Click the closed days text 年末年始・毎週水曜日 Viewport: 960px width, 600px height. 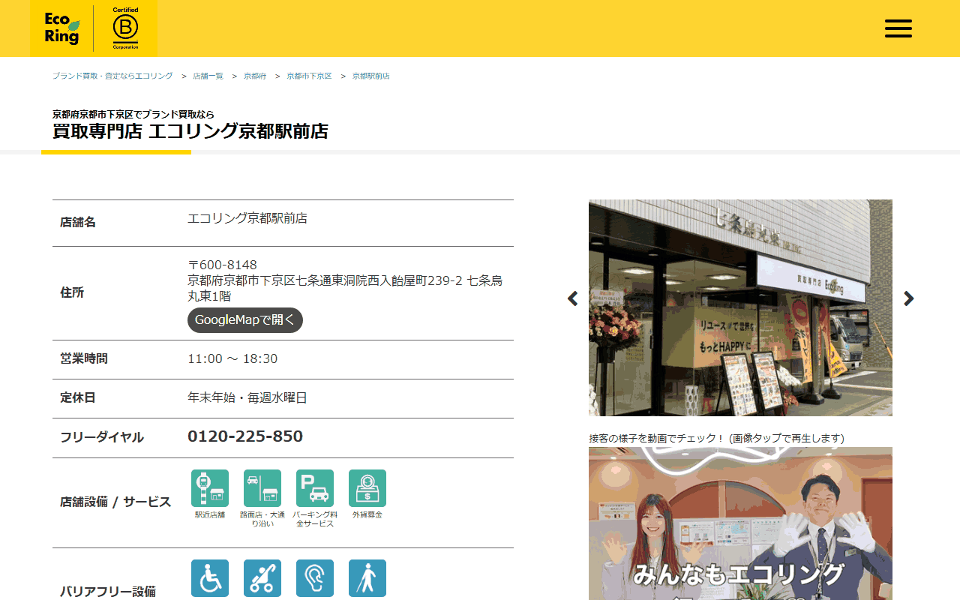pos(247,398)
